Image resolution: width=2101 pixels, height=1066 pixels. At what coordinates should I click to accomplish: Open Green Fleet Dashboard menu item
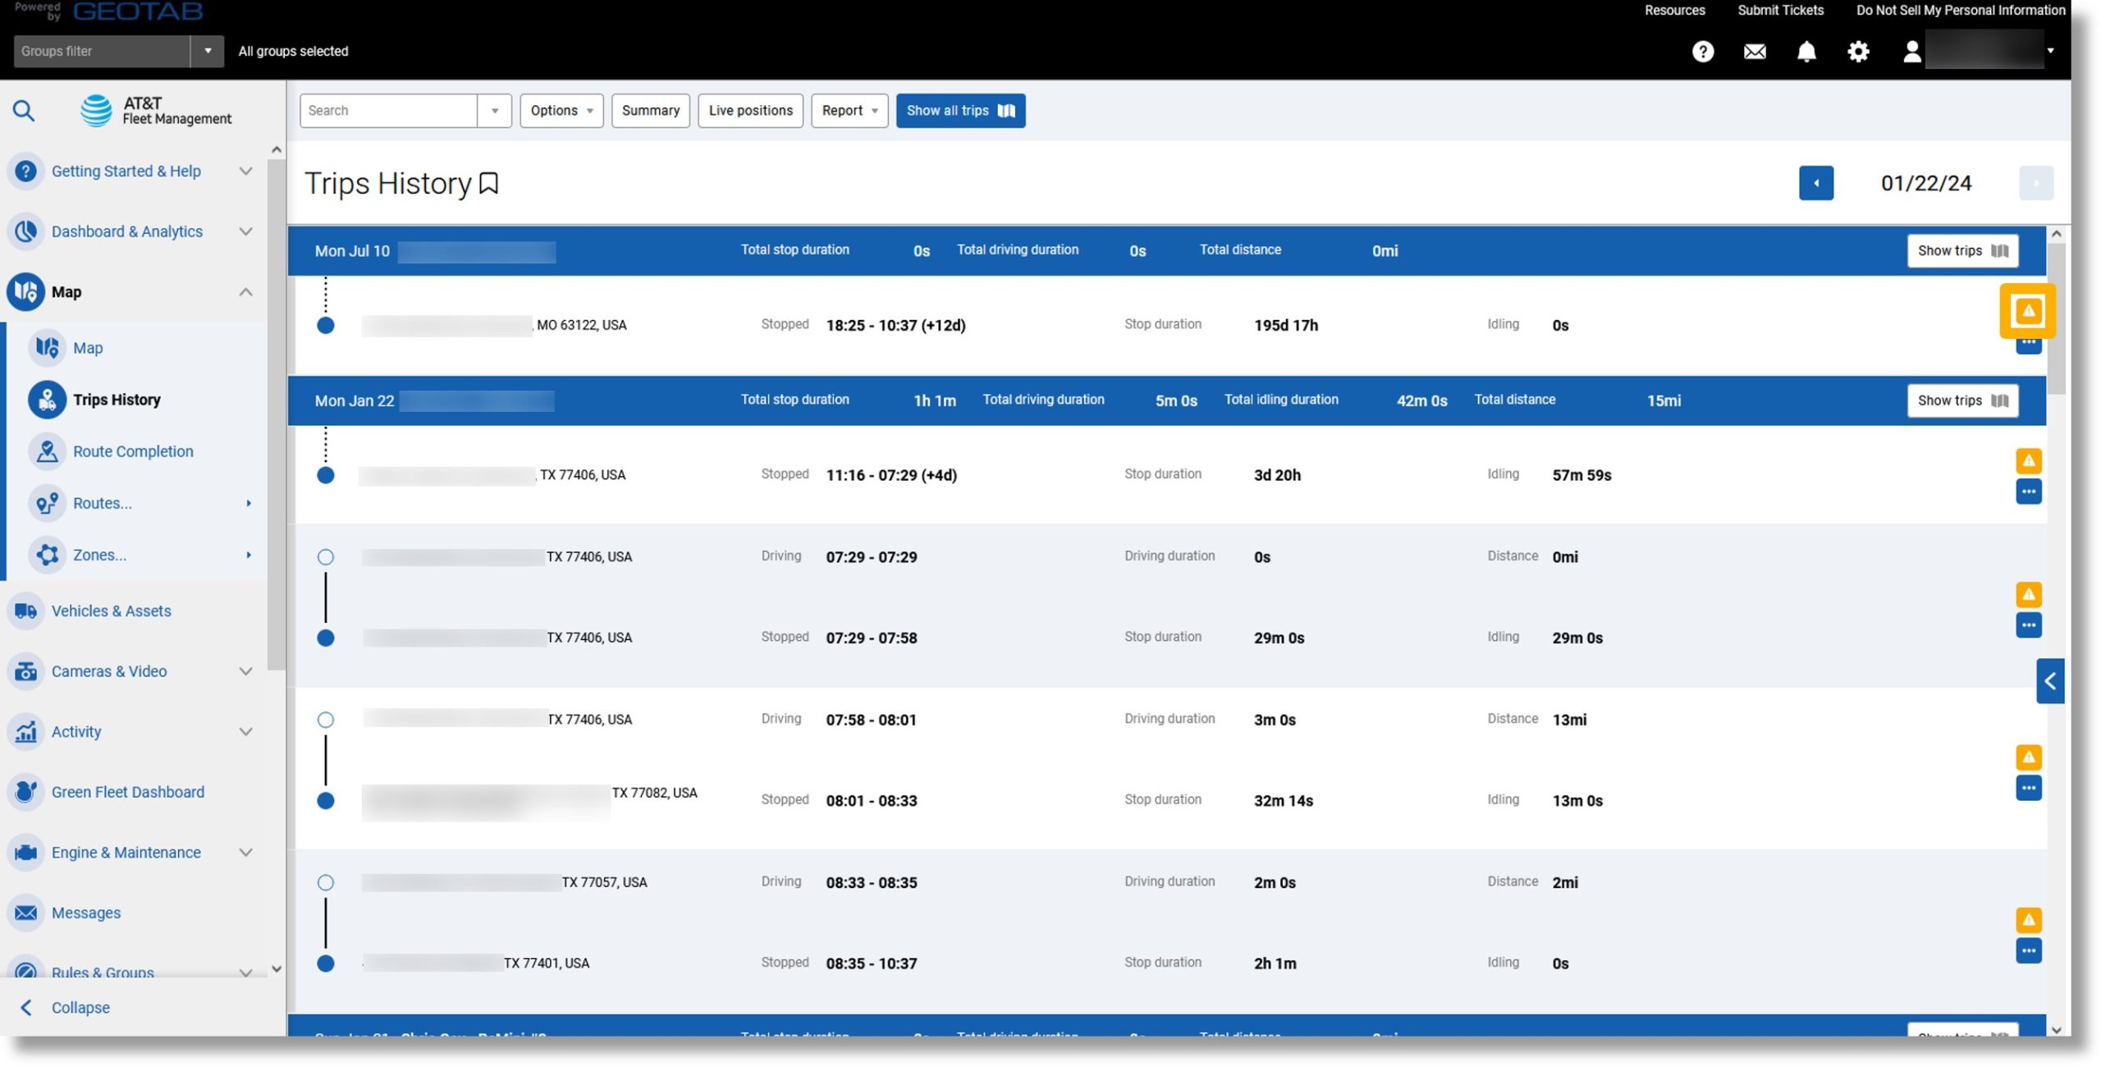[127, 792]
